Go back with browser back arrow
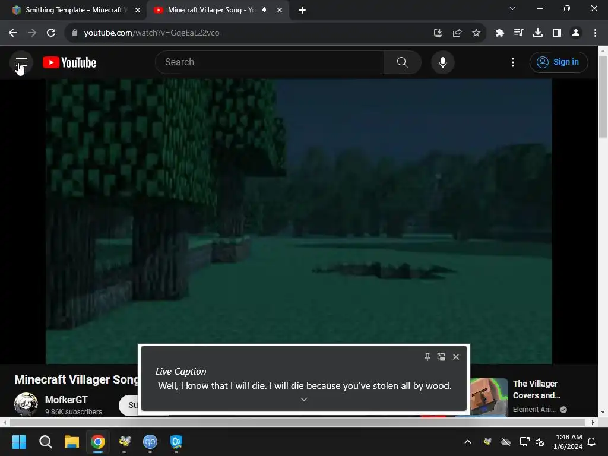 click(x=13, y=33)
